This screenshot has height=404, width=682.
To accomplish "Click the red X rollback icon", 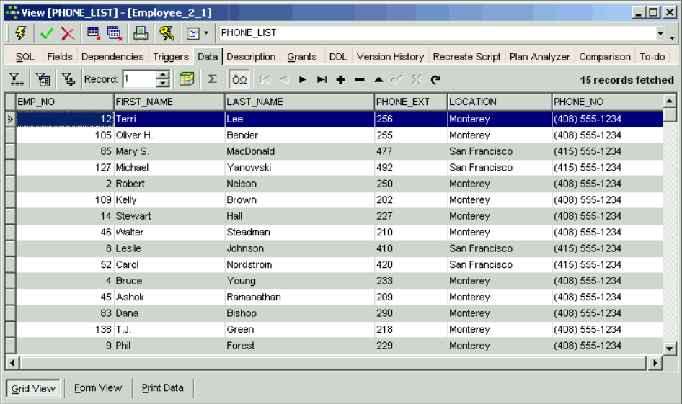I will point(68,33).
